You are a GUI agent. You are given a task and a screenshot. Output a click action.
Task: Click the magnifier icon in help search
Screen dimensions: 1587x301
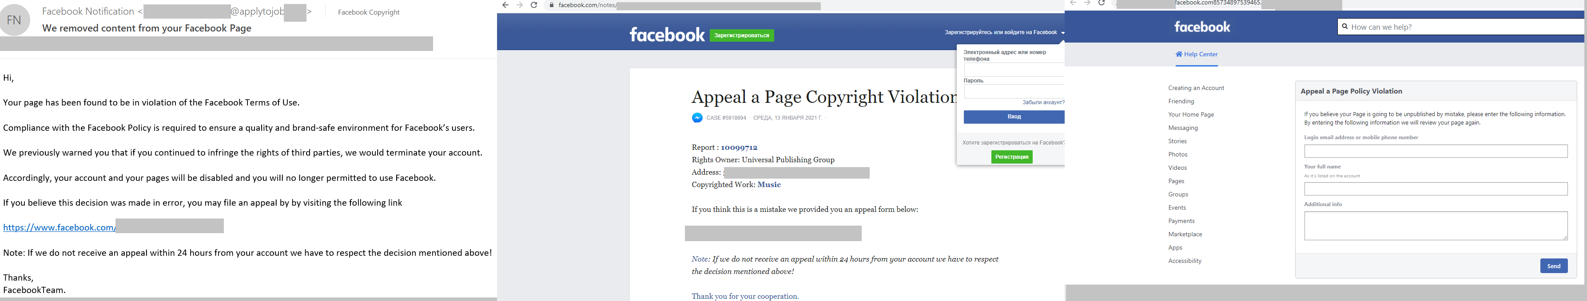[1345, 27]
